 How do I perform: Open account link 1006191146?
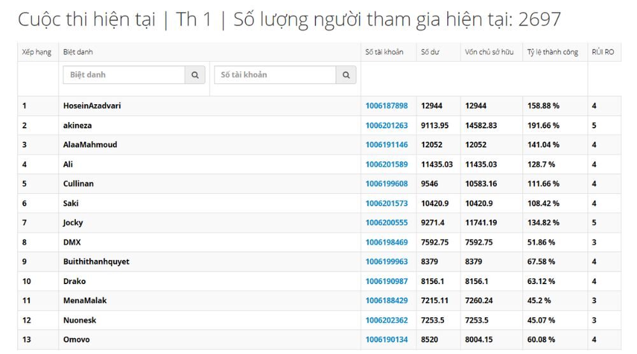[387, 145]
